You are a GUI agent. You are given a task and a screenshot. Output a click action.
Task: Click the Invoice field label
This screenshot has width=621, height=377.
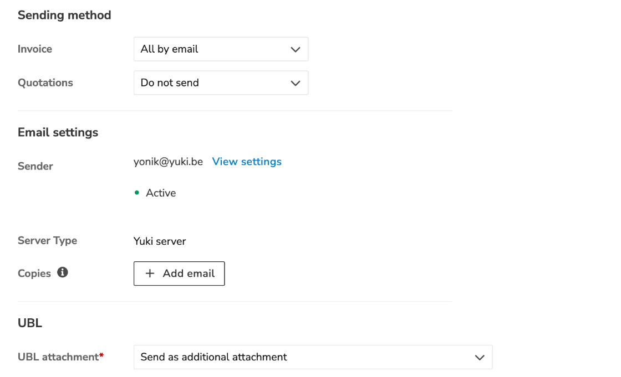coord(35,49)
